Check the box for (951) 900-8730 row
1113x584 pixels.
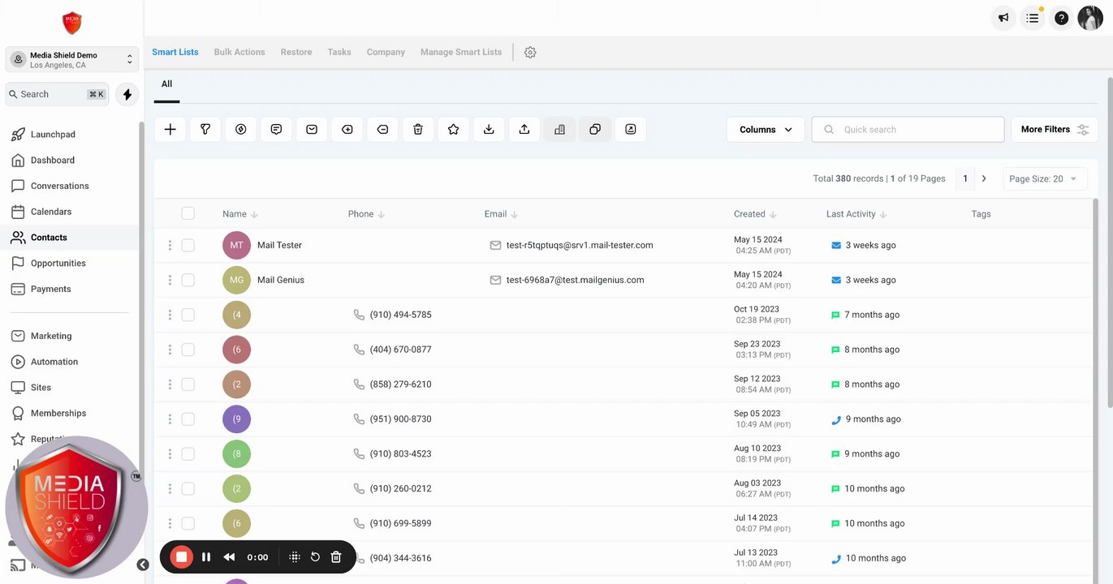[188, 419]
